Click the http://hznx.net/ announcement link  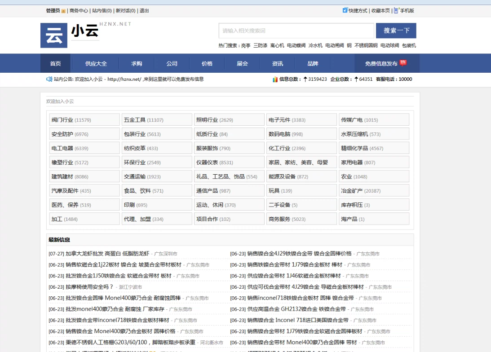point(124,79)
